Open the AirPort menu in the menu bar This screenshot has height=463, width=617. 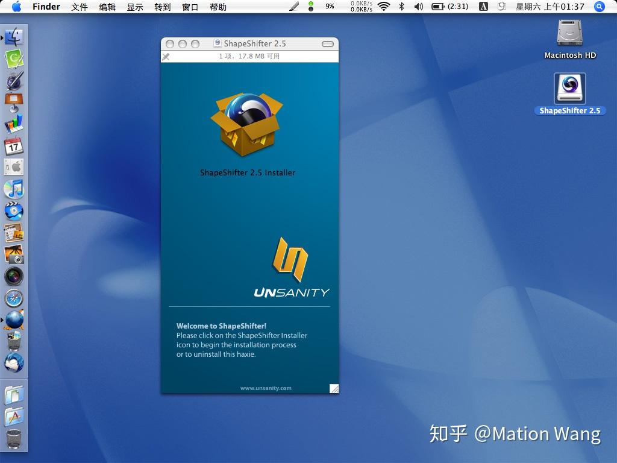coord(384,7)
